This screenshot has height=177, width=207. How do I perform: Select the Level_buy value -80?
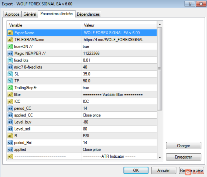119,122
